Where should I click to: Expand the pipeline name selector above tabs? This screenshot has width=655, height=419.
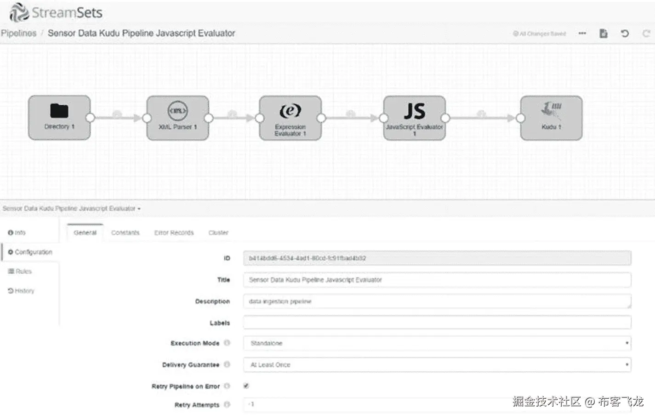[71, 209]
